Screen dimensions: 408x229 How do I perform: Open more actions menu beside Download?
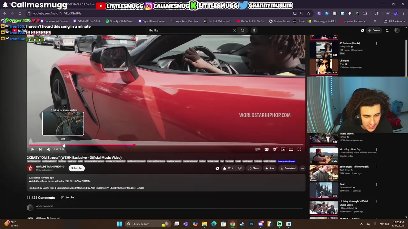(x=302, y=168)
